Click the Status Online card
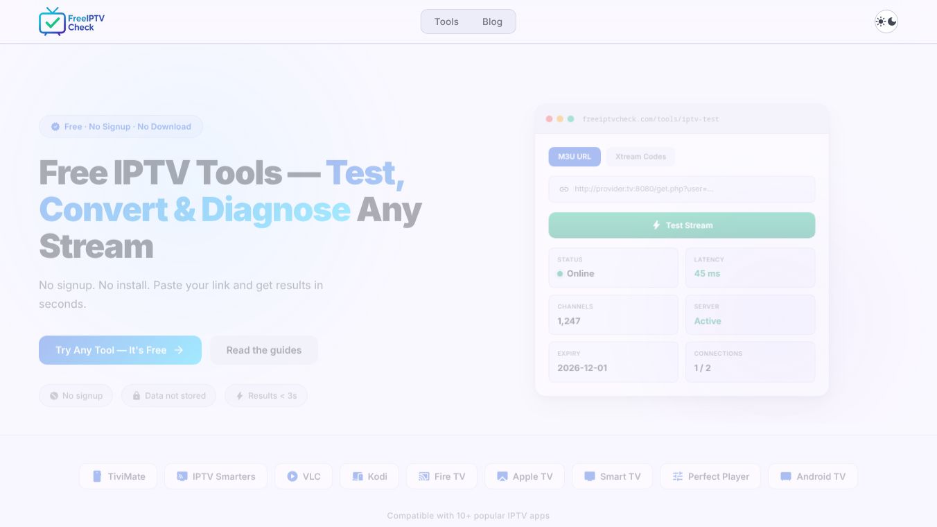This screenshot has height=527, width=937. pos(613,268)
